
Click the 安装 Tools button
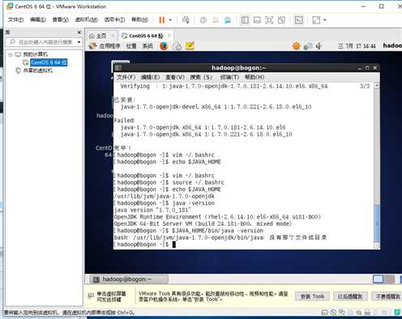pyautogui.click(x=312, y=296)
